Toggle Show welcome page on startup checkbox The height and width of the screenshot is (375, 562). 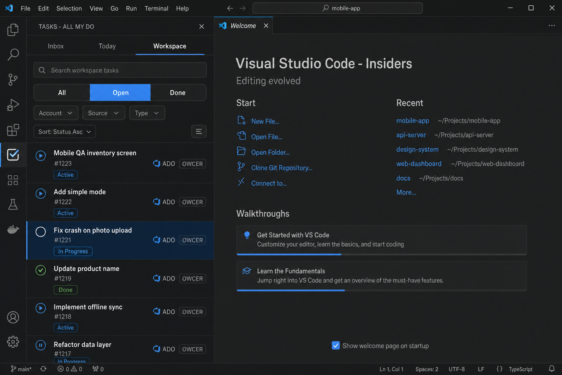[x=335, y=346]
